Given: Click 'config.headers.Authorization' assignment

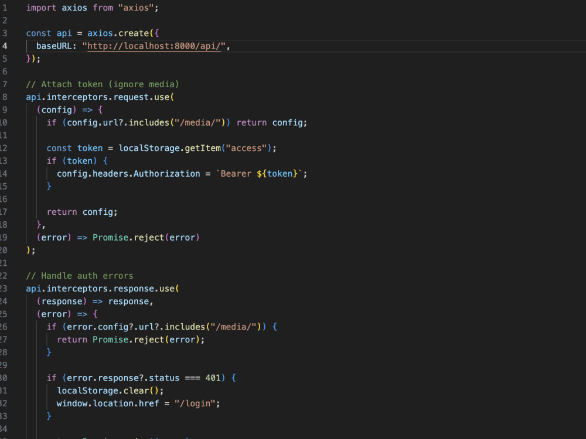Looking at the screenshot, I should point(128,174).
